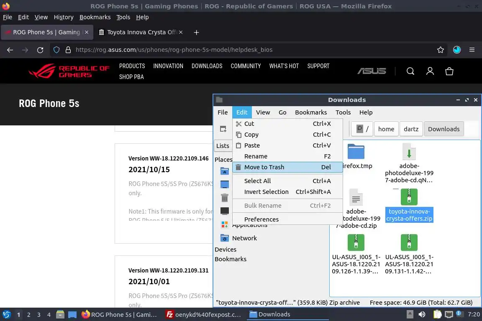Open FileZilla taskbar entry
This screenshot has width=482, height=321.
203,315
